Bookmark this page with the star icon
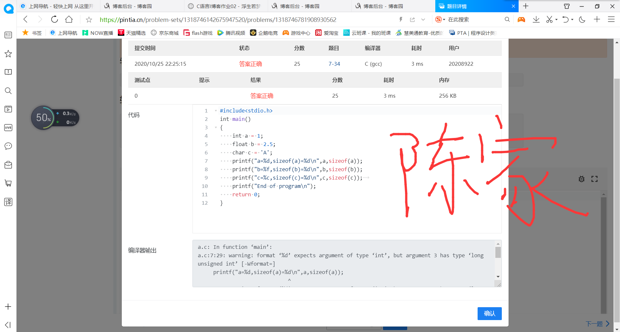620x332 pixels. [x=89, y=20]
